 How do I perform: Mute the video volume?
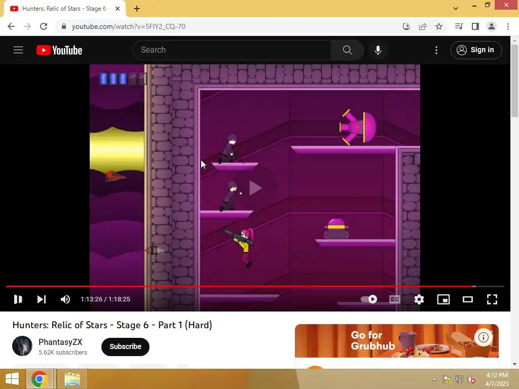pyautogui.click(x=65, y=299)
